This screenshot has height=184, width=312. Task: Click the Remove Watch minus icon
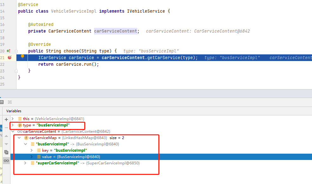tap(6, 128)
